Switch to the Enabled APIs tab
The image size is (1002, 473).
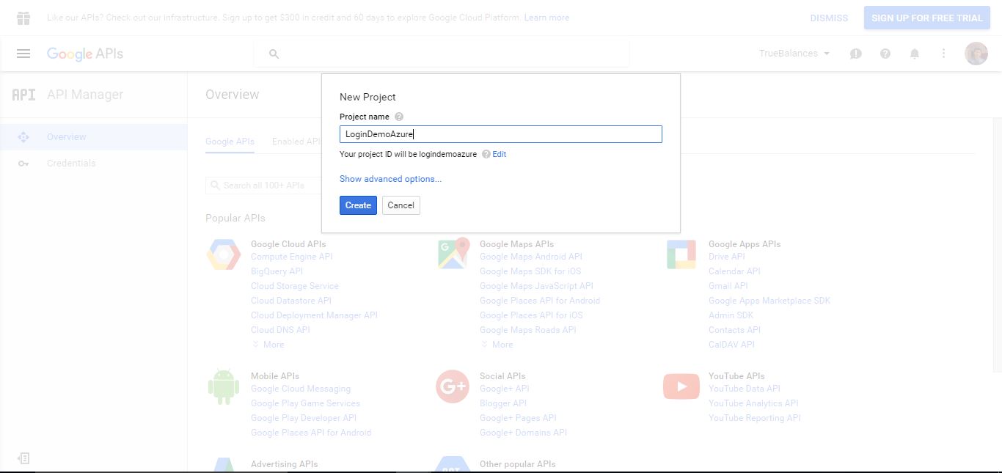296,142
